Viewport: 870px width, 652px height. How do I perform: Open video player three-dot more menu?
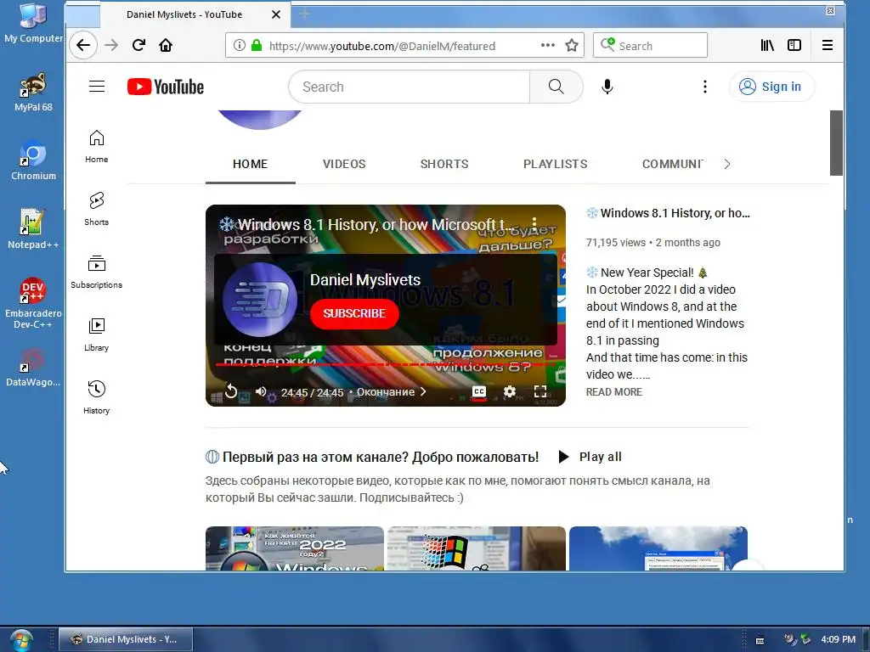534,224
